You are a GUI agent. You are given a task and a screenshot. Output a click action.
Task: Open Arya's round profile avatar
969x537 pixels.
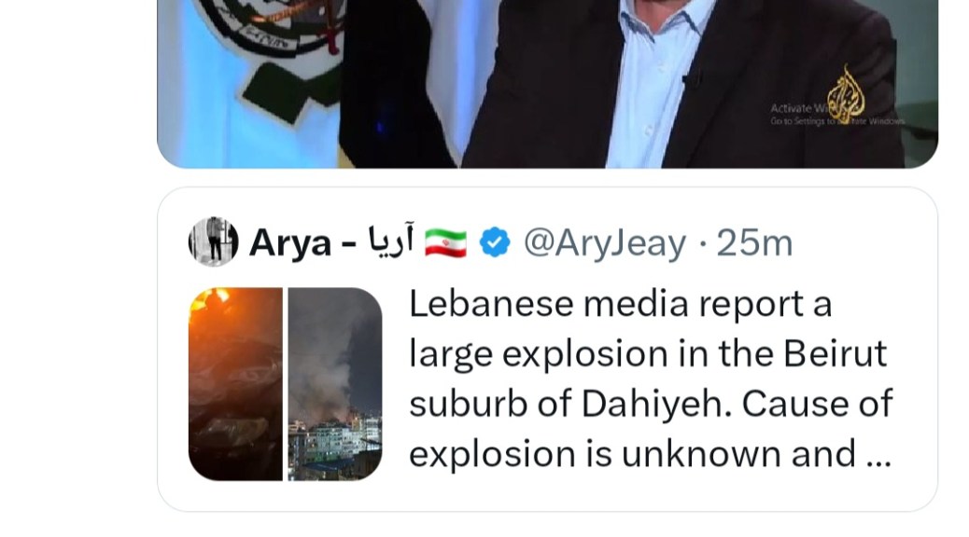pyautogui.click(x=213, y=242)
